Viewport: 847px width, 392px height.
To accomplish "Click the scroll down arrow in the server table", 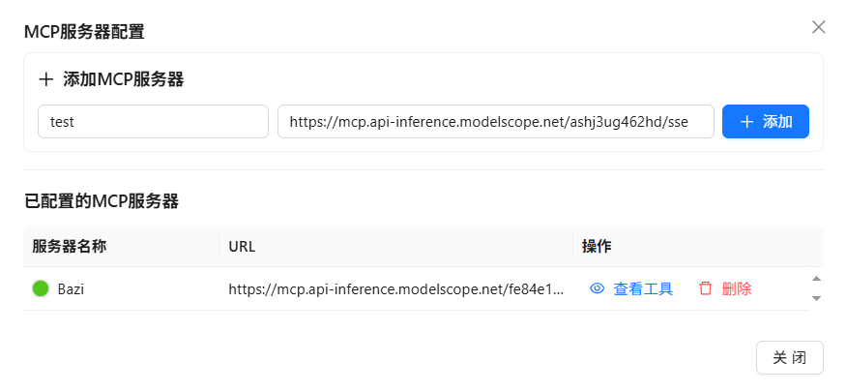I will click(816, 298).
